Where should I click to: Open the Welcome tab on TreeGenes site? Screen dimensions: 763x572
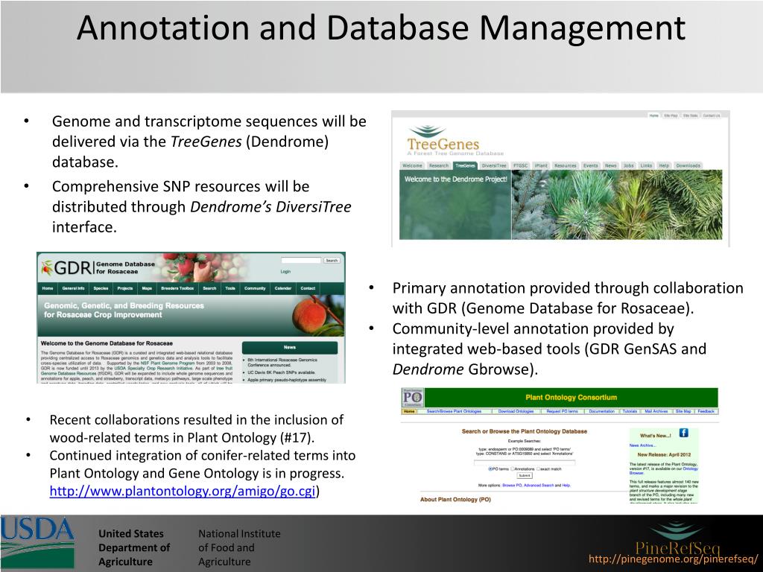coord(412,166)
